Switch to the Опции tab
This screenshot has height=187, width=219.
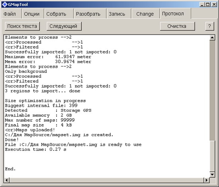pos(33,14)
